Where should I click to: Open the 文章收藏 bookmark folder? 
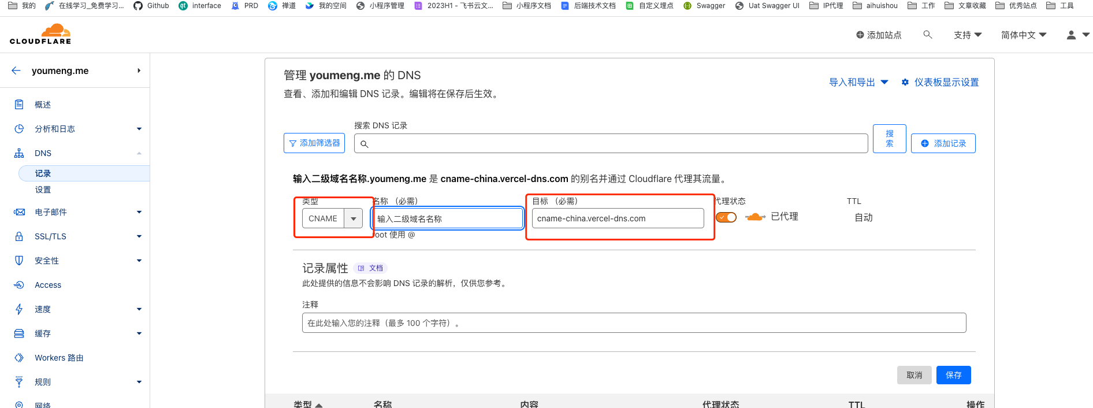tap(965, 6)
